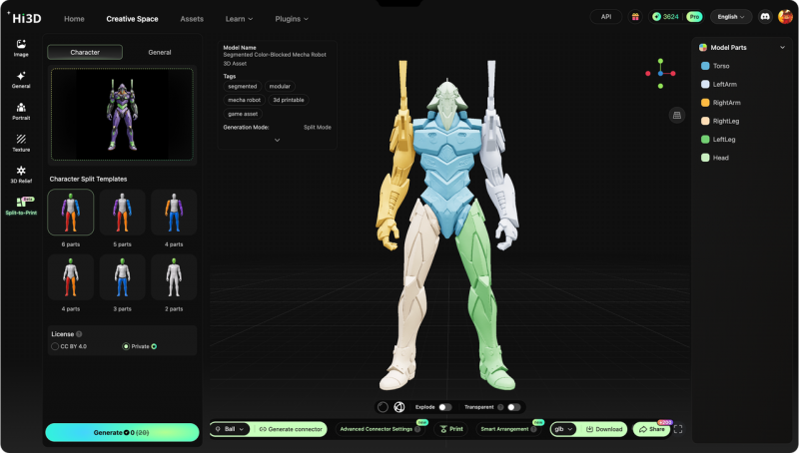The height and width of the screenshot is (453, 799).
Task: Expand the model info panel chevron
Action: 278,140
